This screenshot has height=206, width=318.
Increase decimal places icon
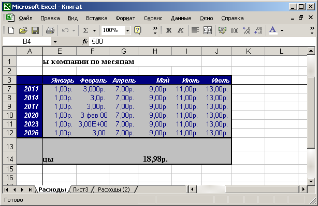click(x=247, y=30)
